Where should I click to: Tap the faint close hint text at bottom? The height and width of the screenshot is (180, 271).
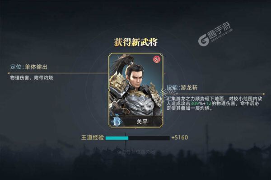pyautogui.click(x=135, y=152)
